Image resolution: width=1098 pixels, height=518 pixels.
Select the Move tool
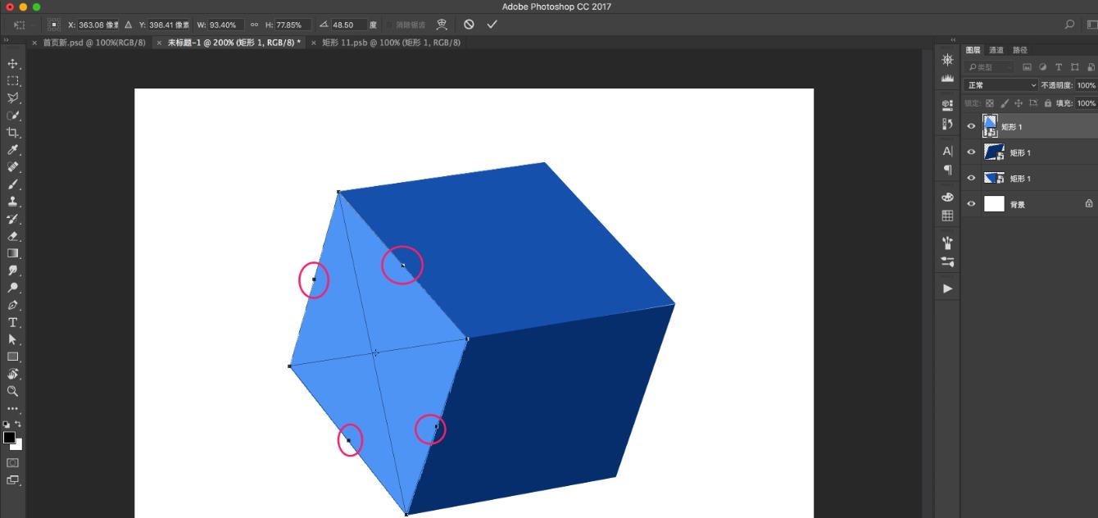point(13,63)
